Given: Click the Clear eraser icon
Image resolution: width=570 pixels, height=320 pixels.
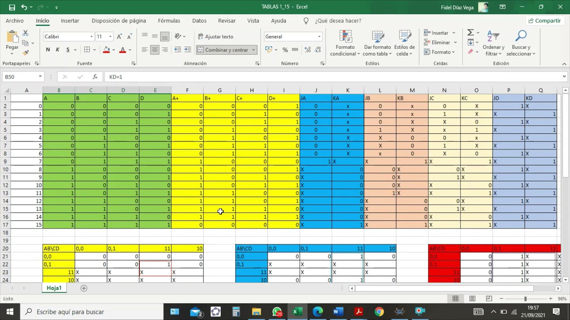Looking at the screenshot, I should click(x=470, y=52).
